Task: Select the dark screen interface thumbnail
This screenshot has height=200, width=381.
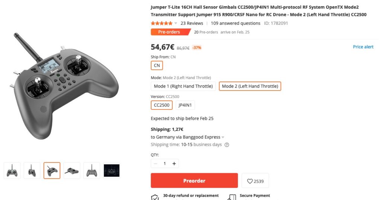Action: pyautogui.click(x=112, y=171)
